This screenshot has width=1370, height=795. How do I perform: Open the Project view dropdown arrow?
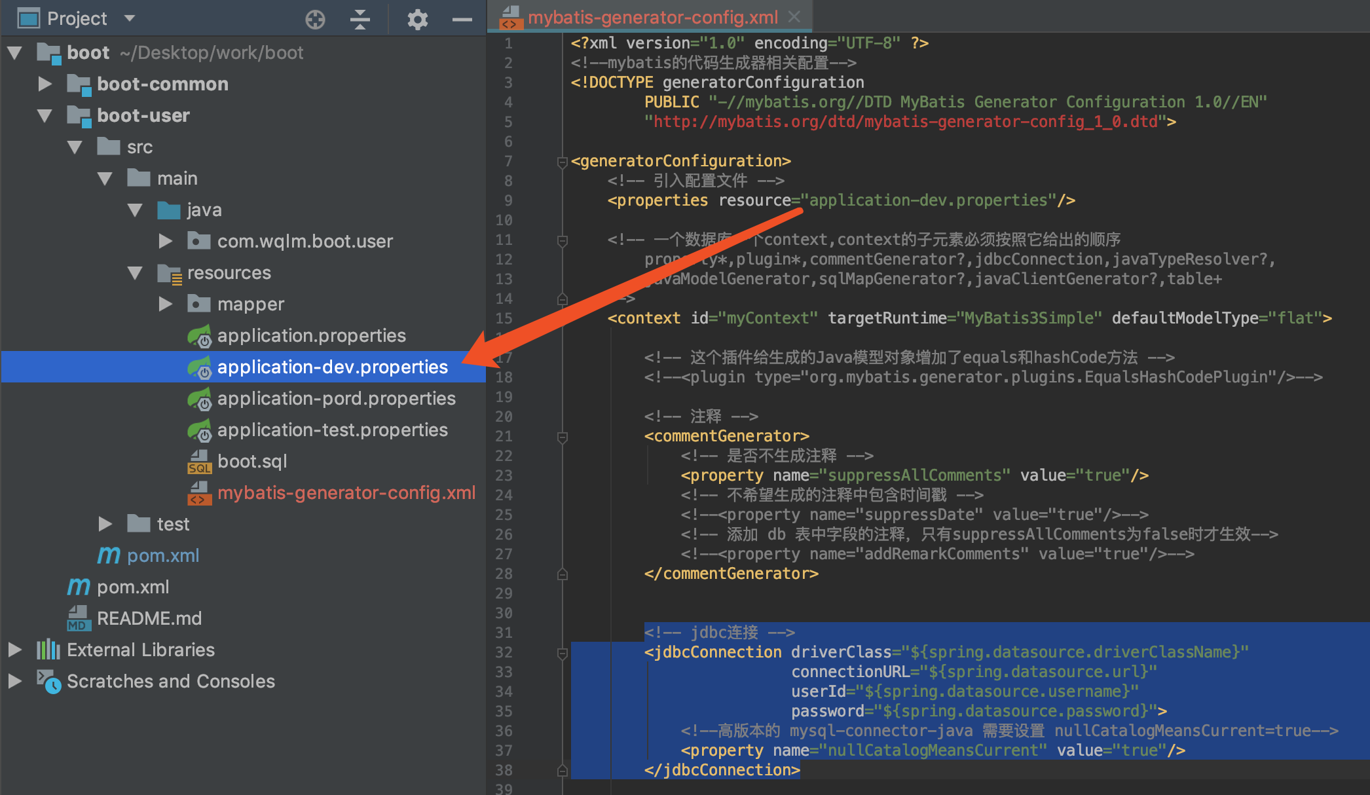coord(130,18)
